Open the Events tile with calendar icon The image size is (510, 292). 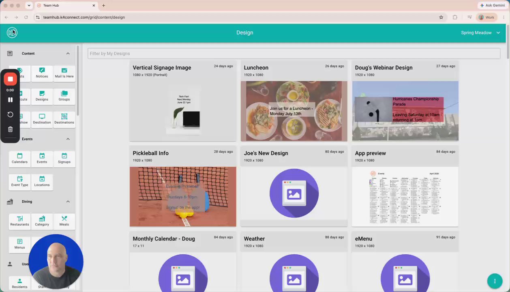point(42,159)
